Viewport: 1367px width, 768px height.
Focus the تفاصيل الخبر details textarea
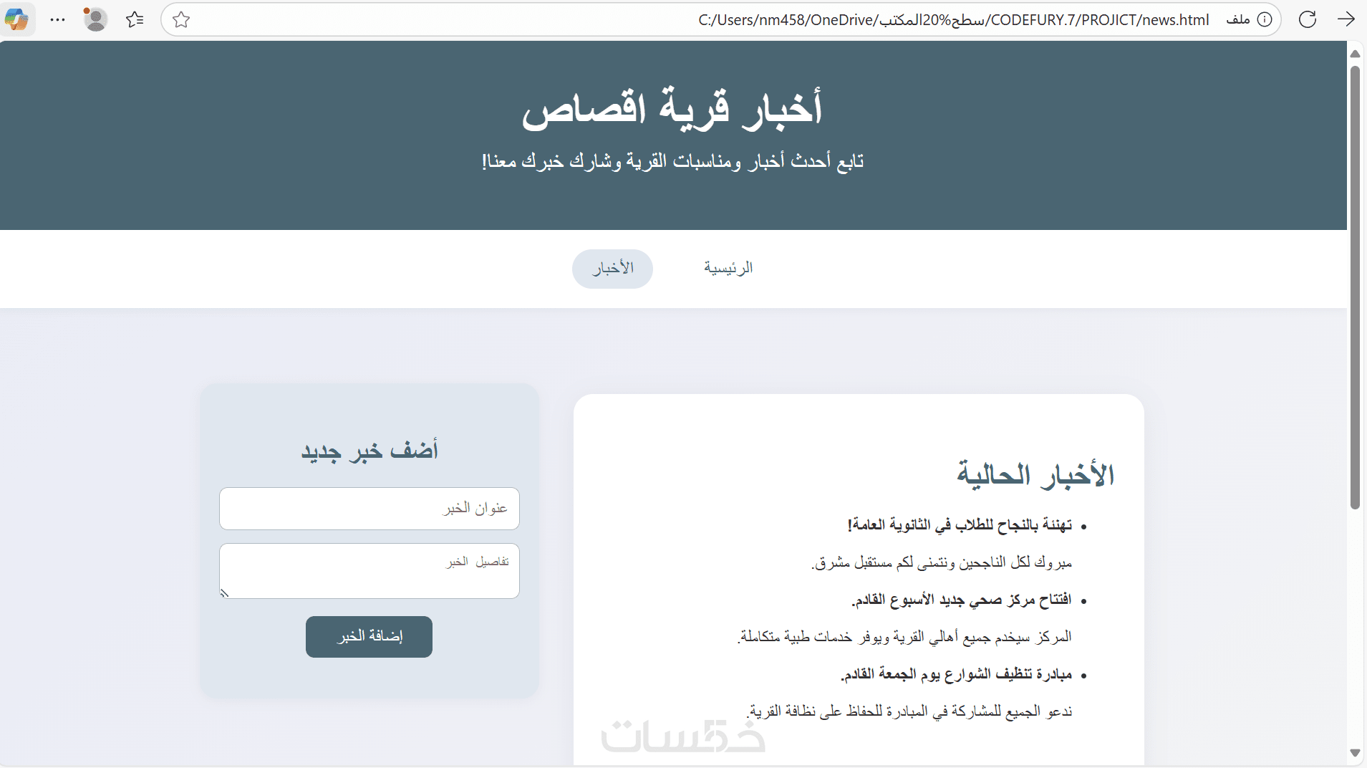click(369, 571)
